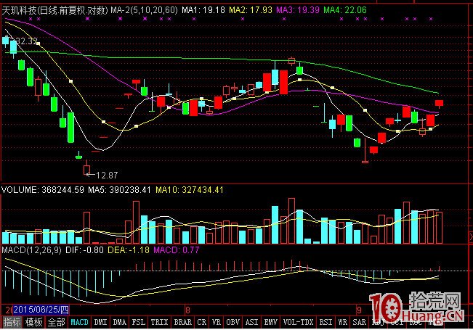Show the DMA indicator
Image resolution: width=473 pixels, height=330 pixels.
[120, 322]
